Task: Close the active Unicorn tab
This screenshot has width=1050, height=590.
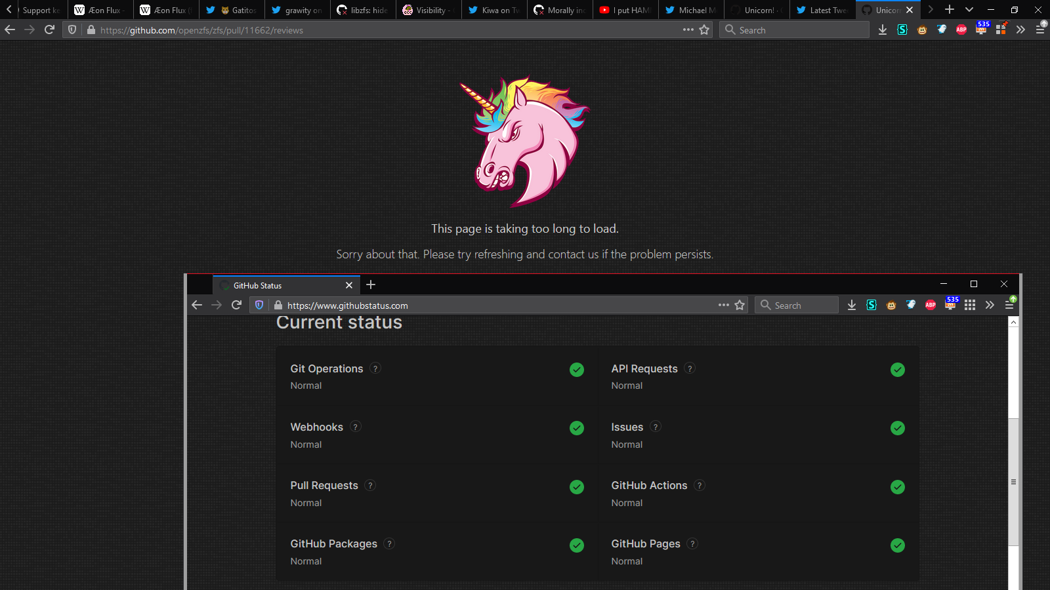Action: [x=910, y=10]
